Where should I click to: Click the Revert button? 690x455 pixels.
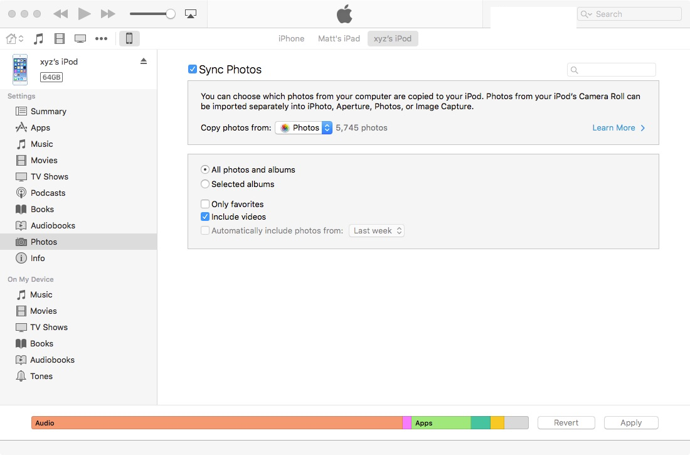[x=566, y=423]
